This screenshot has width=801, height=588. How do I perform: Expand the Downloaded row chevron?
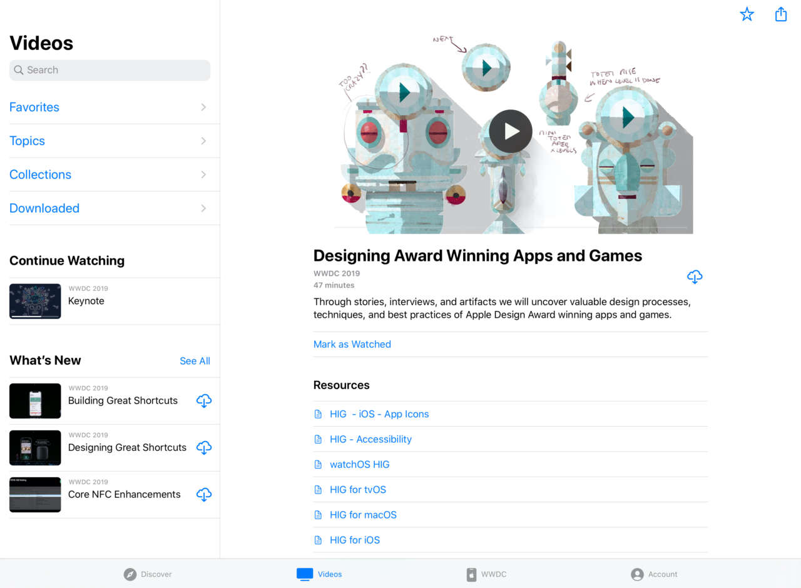[203, 208]
